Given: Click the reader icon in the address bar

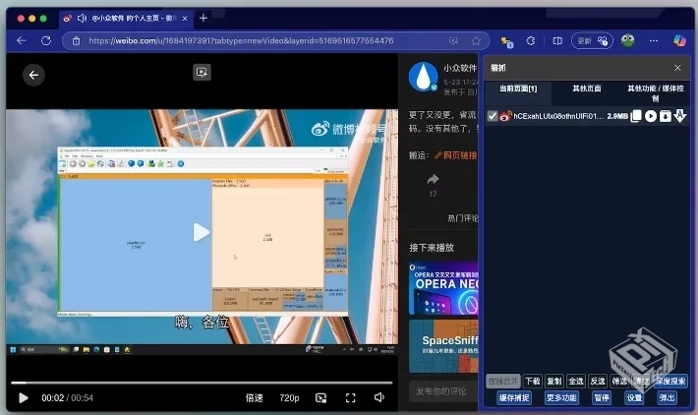Looking at the screenshot, I should click(x=453, y=41).
